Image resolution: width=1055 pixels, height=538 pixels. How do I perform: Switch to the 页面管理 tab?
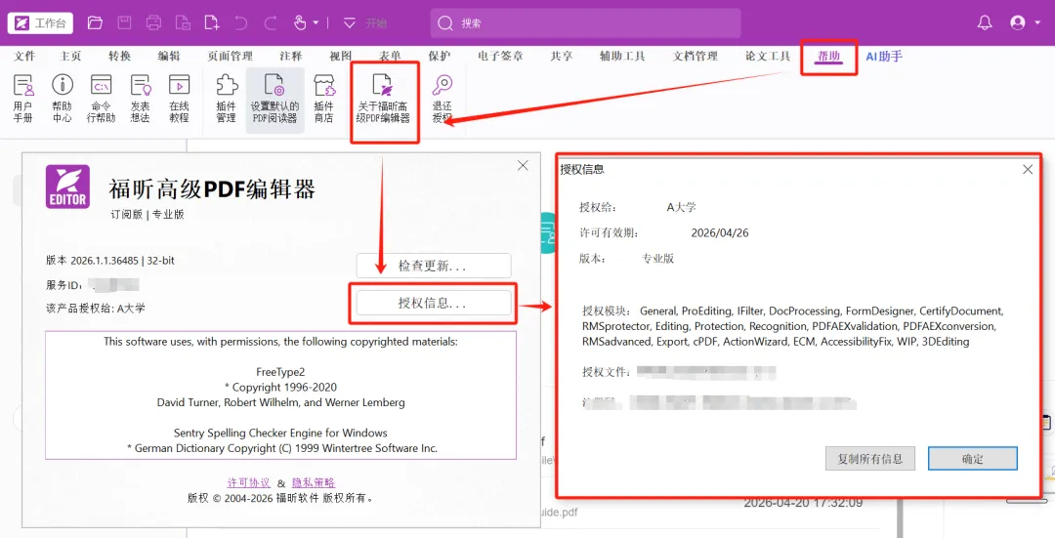pyautogui.click(x=231, y=57)
